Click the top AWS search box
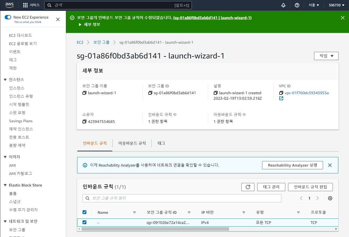 point(118,5)
